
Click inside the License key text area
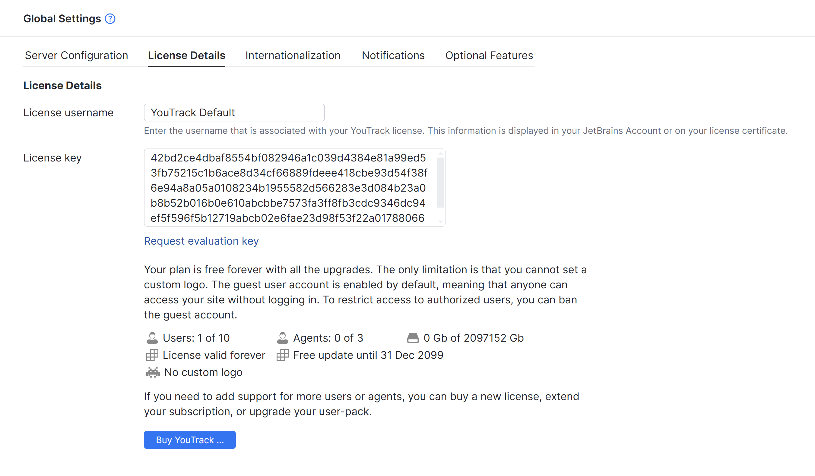[x=288, y=187]
